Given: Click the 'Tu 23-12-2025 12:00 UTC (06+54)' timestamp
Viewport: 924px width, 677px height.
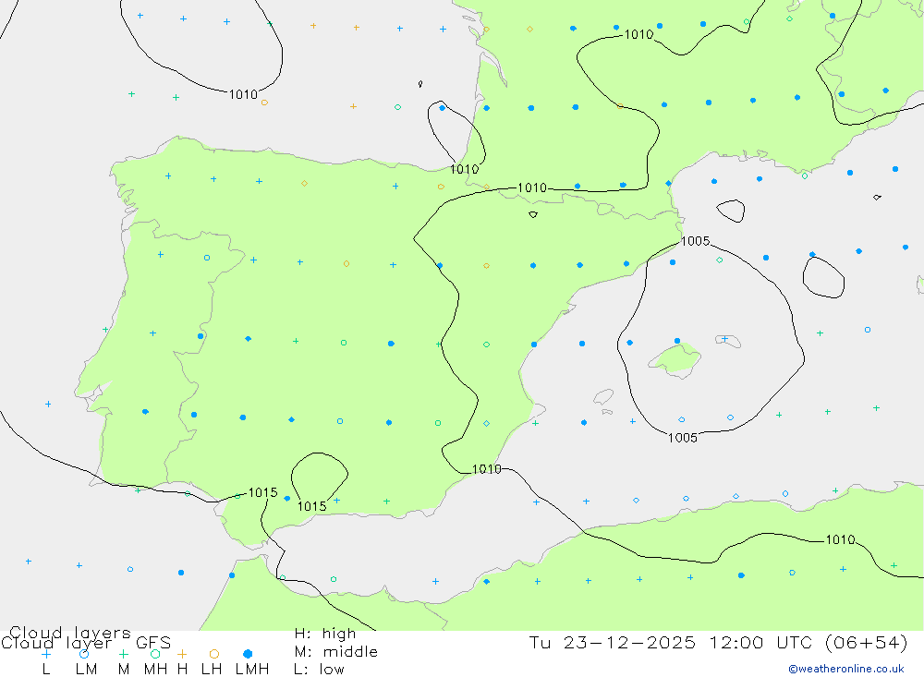Looking at the screenshot, I should tap(718, 643).
